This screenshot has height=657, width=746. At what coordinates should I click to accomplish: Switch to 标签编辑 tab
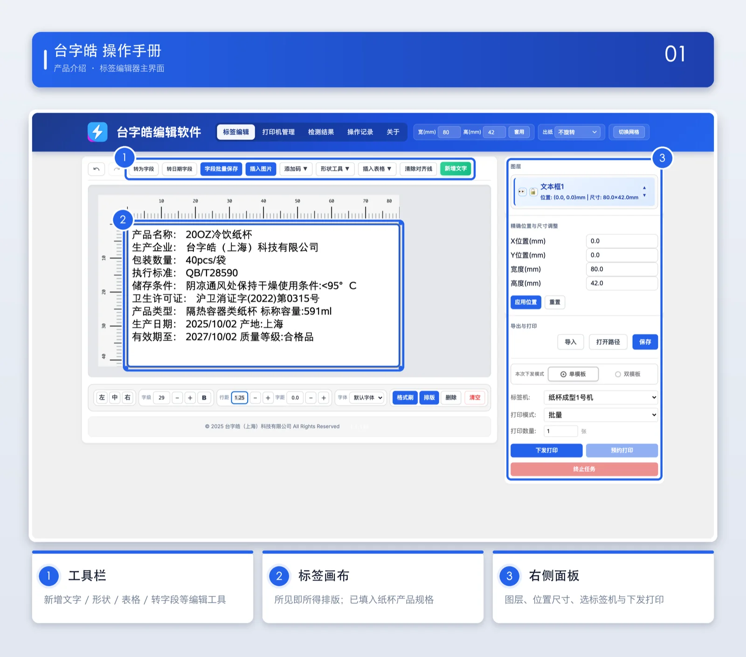236,132
